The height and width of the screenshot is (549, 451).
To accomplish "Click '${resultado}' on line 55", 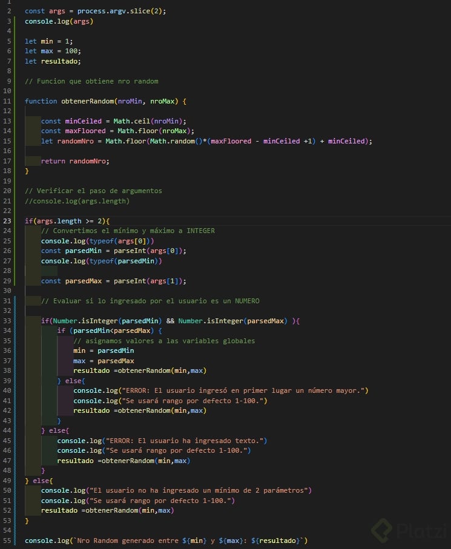I will pos(275,541).
